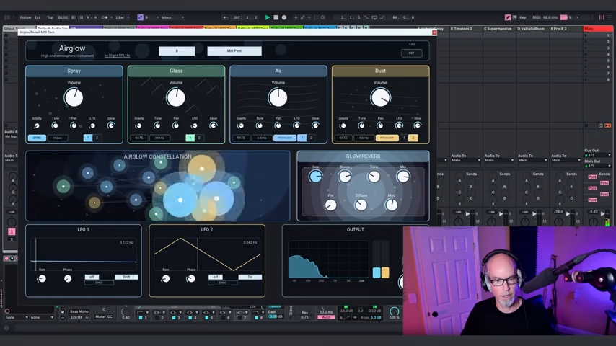Screen dimensions: 616x346
Task: Open the 1 Bar quantization dropdown
Action: click(x=122, y=17)
